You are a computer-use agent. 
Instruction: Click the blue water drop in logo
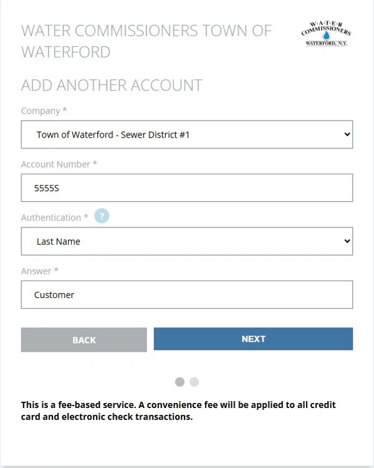(327, 36)
